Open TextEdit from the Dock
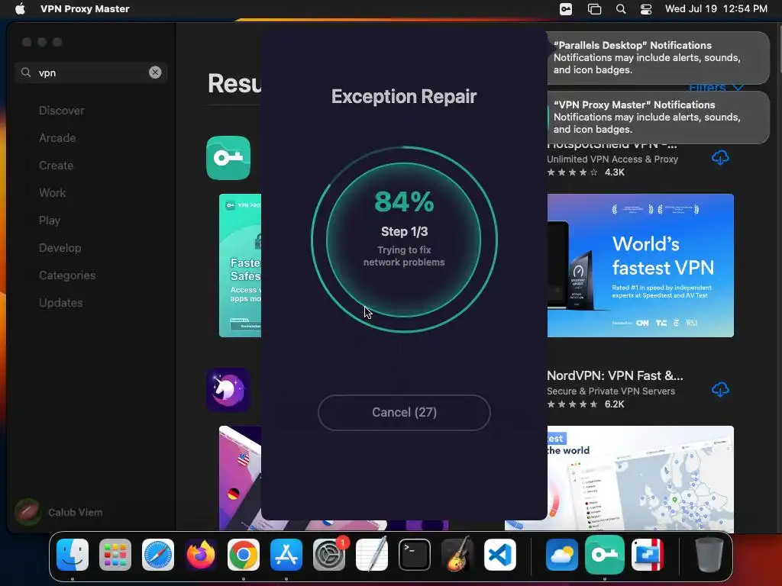 pos(372,555)
